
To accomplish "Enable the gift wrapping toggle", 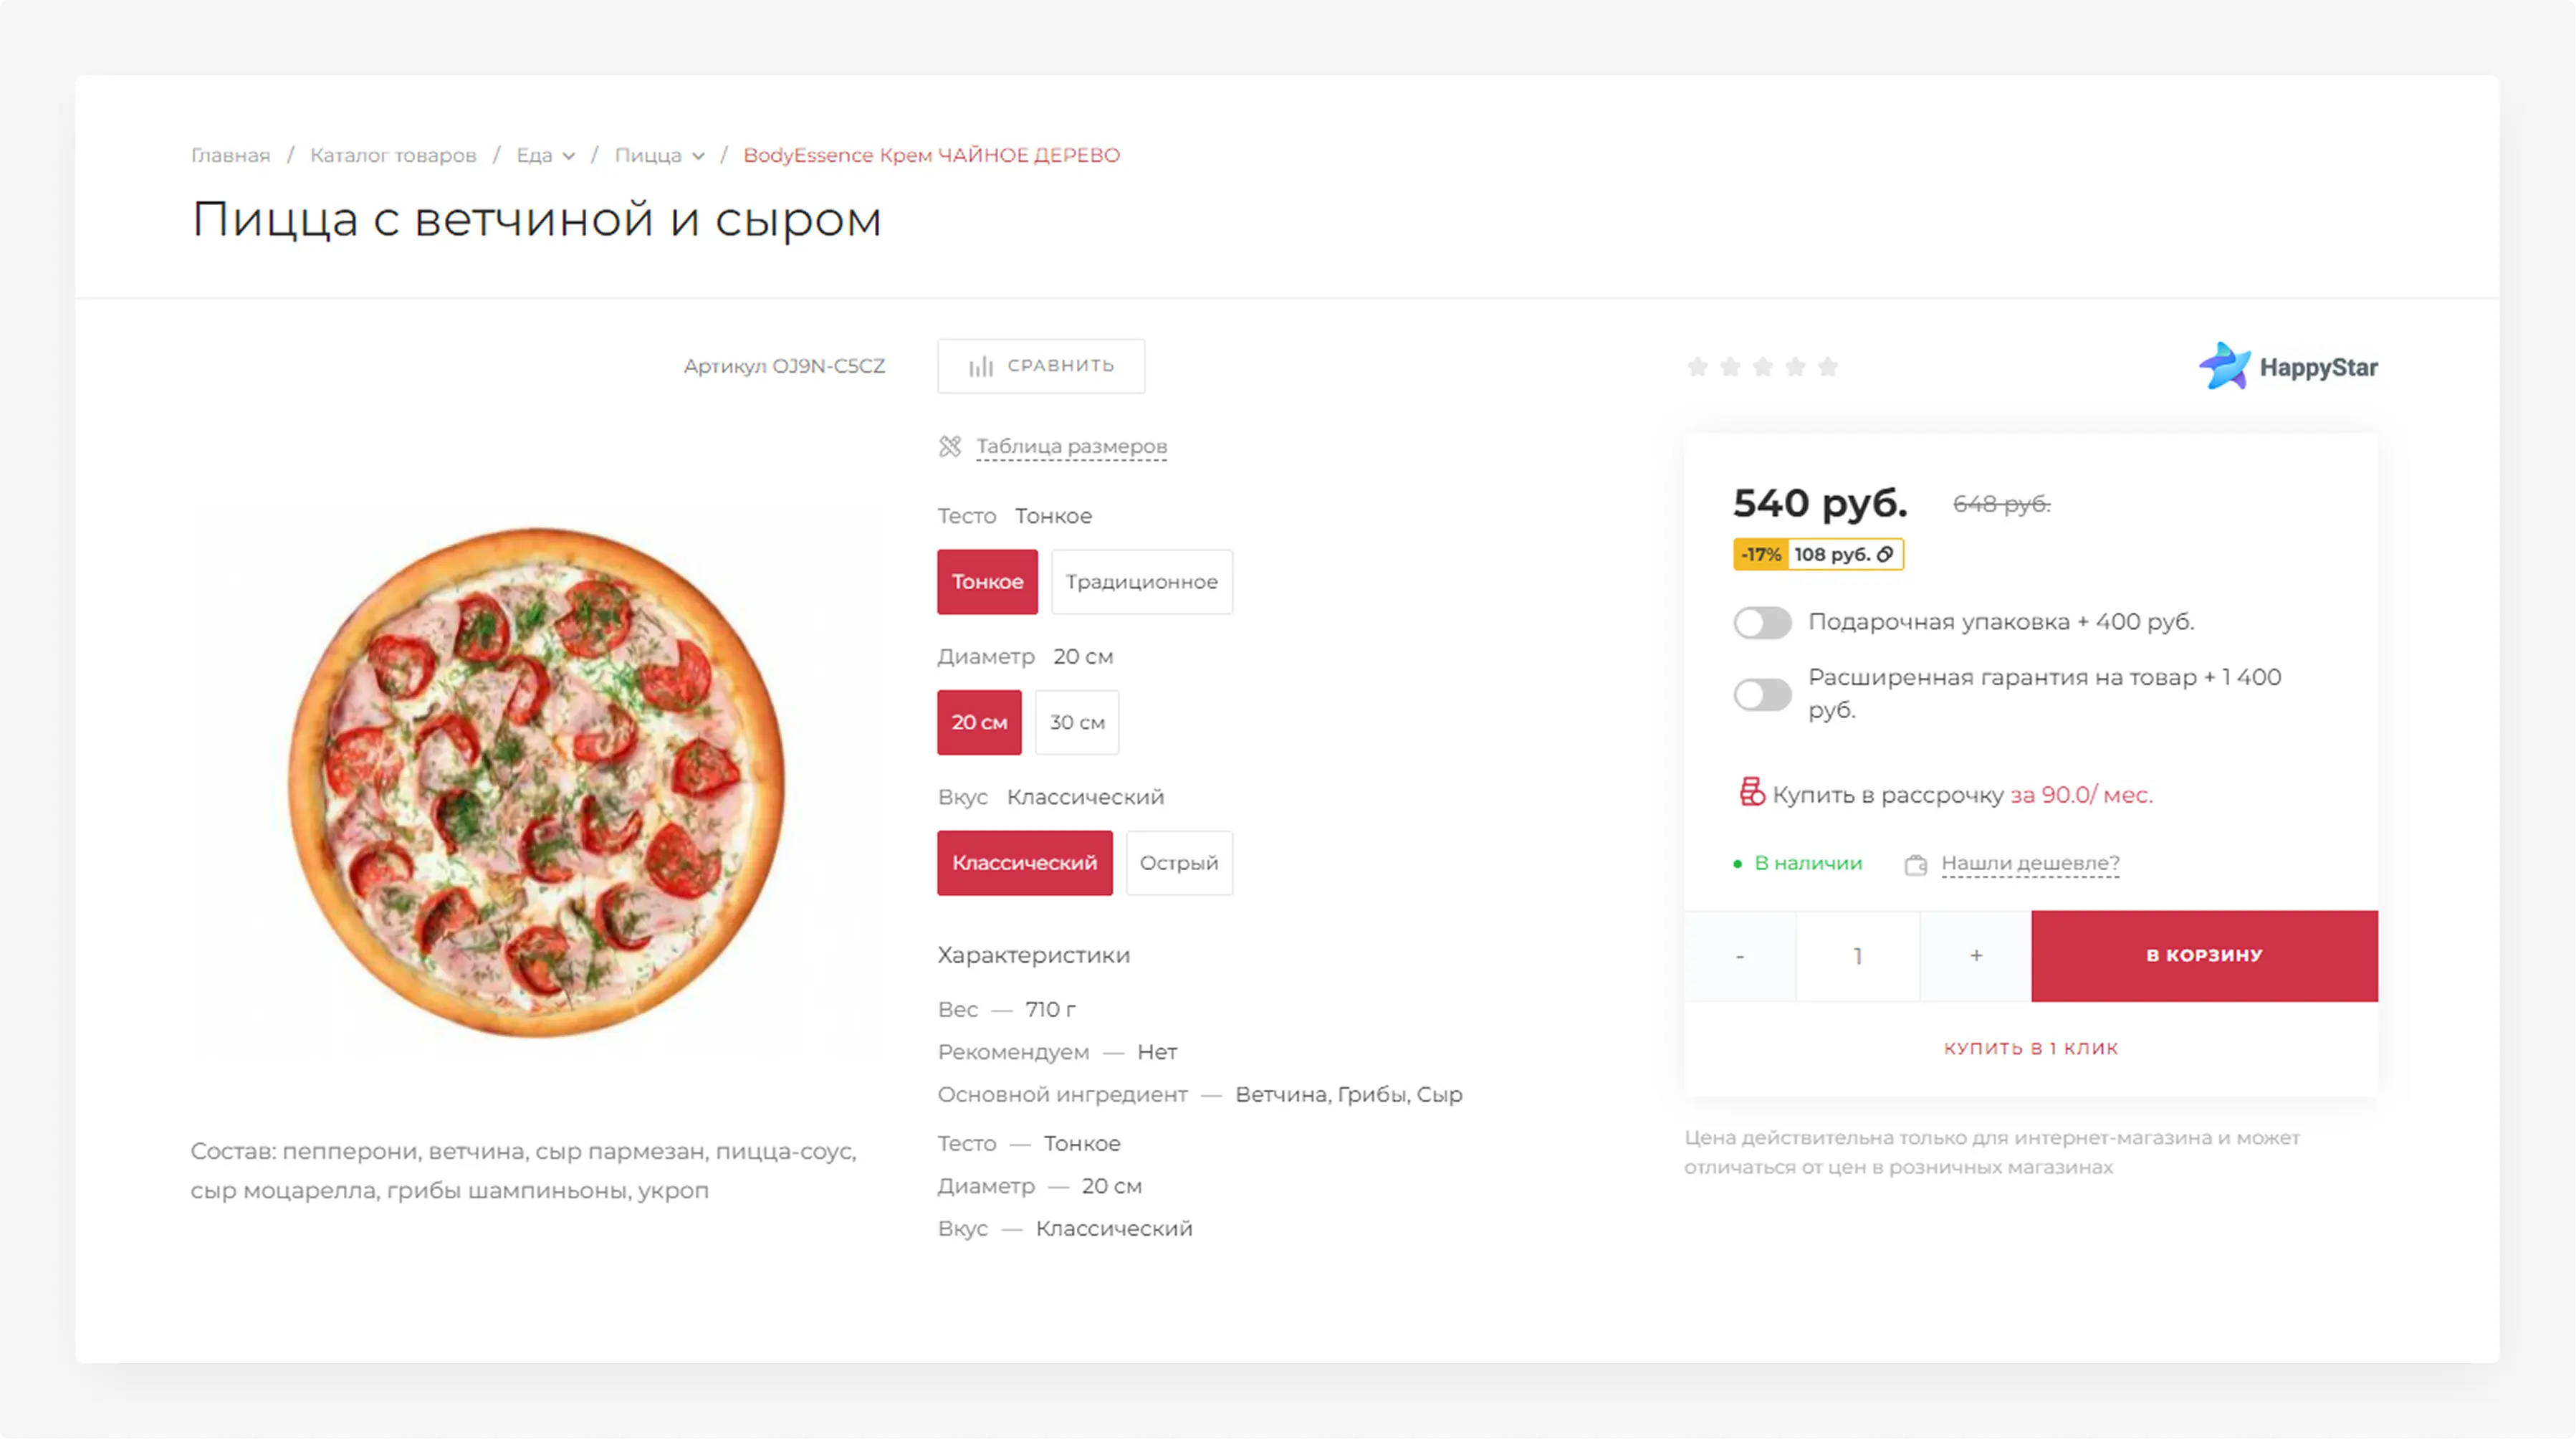I will click(1762, 622).
